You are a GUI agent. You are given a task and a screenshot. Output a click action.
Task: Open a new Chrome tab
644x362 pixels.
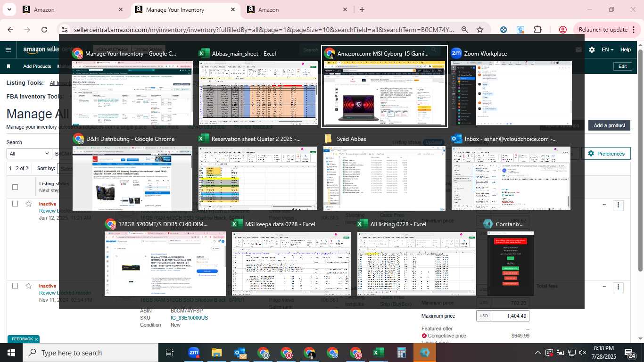362,9
